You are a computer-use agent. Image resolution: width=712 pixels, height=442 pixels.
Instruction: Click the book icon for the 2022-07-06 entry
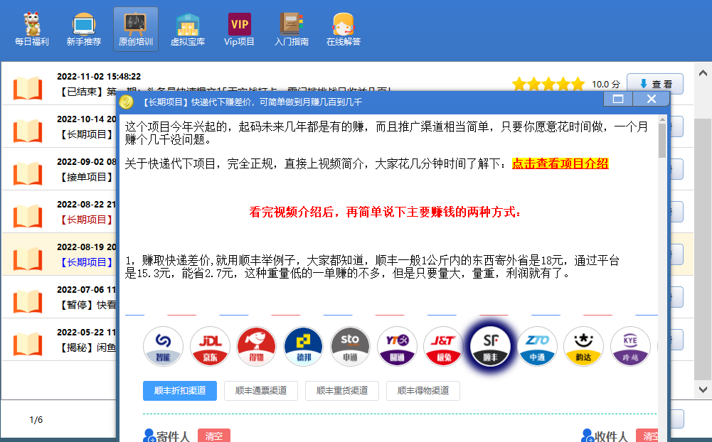point(28,301)
